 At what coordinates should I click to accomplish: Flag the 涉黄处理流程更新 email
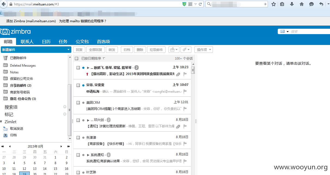(185, 126)
